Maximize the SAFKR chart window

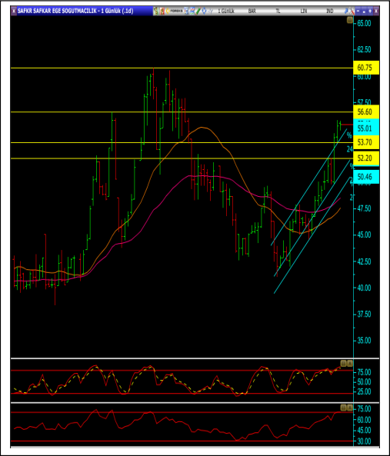pyautogui.click(x=370, y=11)
